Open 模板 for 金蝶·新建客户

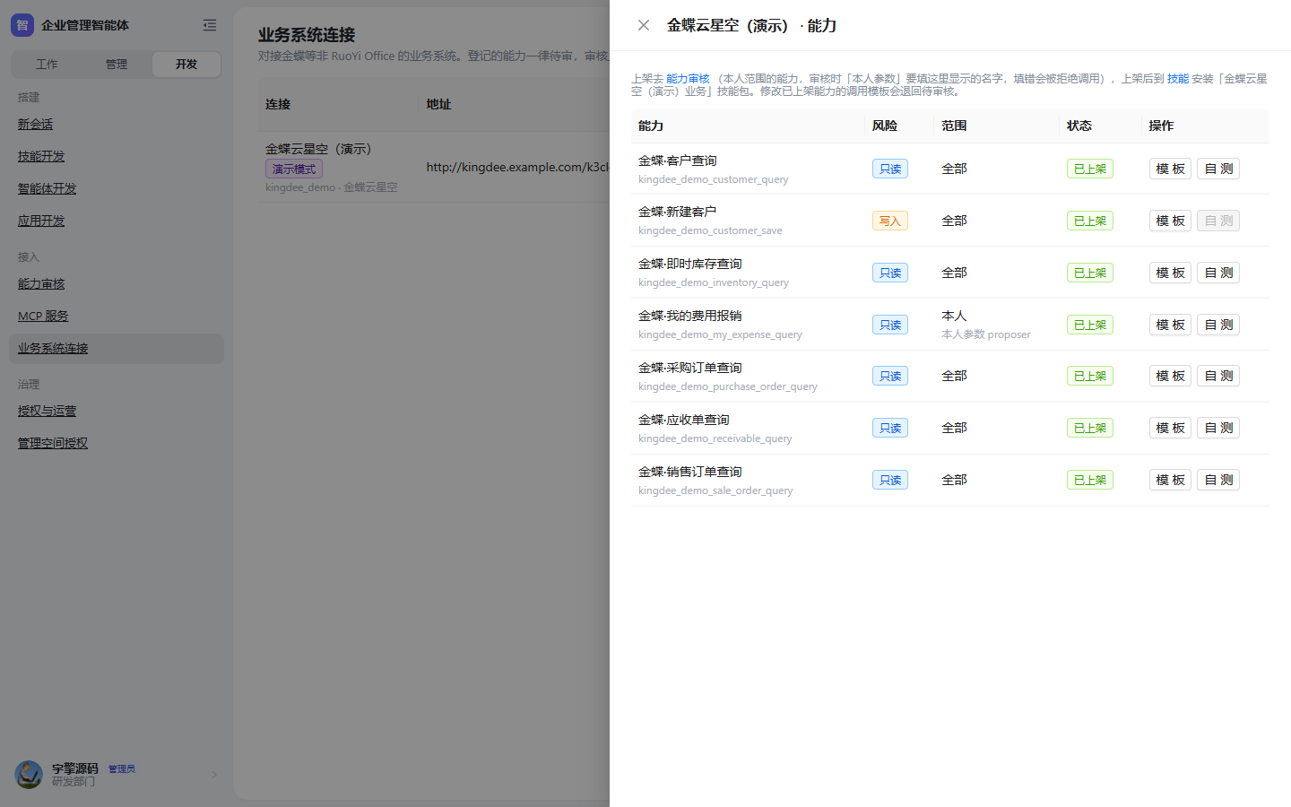(1170, 221)
